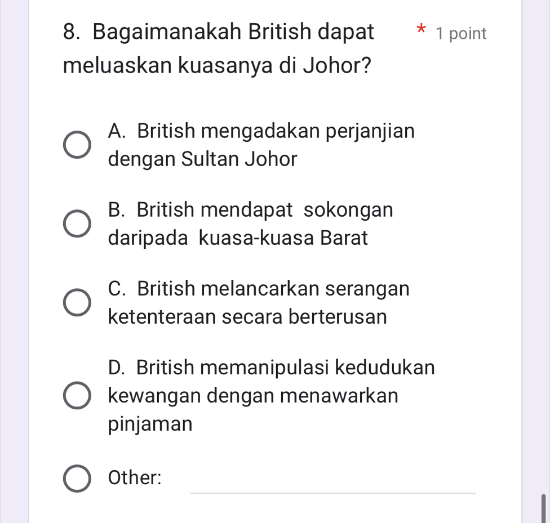The image size is (550, 523).
Task: Click the text 'daripada kuasa-kuasa Barat'
Action: [238, 238]
